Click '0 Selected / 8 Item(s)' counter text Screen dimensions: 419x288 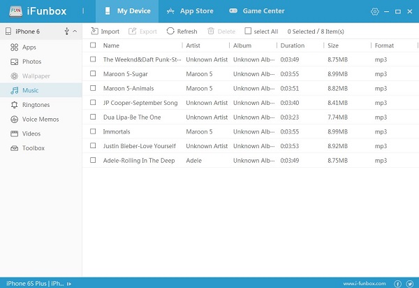(x=316, y=31)
